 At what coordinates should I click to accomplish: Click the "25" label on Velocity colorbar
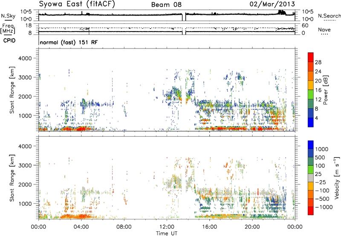(x=318, y=174)
